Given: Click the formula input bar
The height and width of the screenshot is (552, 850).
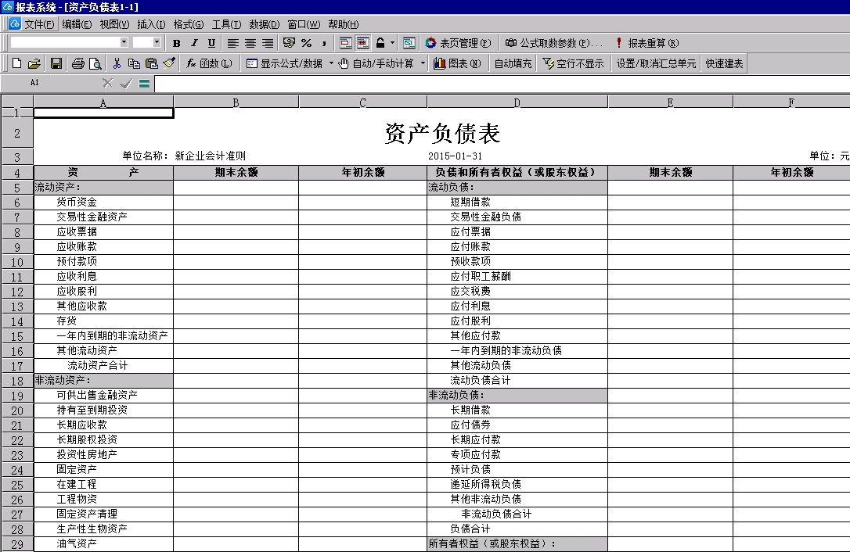Looking at the screenshot, I should coord(502,84).
